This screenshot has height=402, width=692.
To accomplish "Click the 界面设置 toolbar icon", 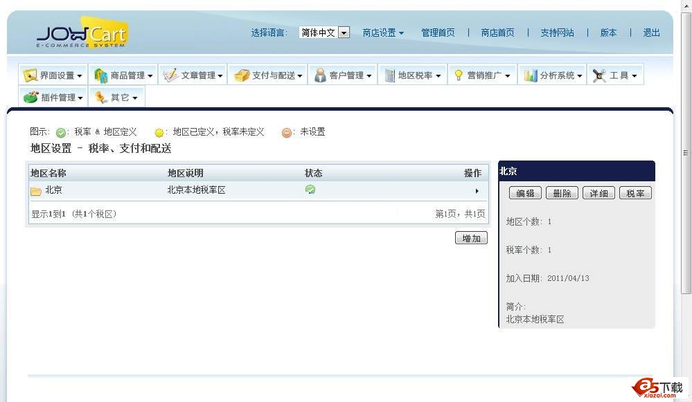I will (x=30, y=75).
